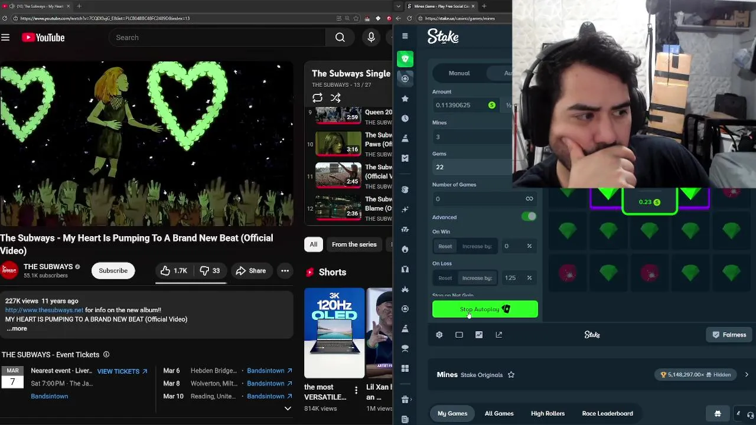Open Bandsintown link for Mar 6 Hebden Bridge
The width and height of the screenshot is (756, 425).
(x=269, y=371)
